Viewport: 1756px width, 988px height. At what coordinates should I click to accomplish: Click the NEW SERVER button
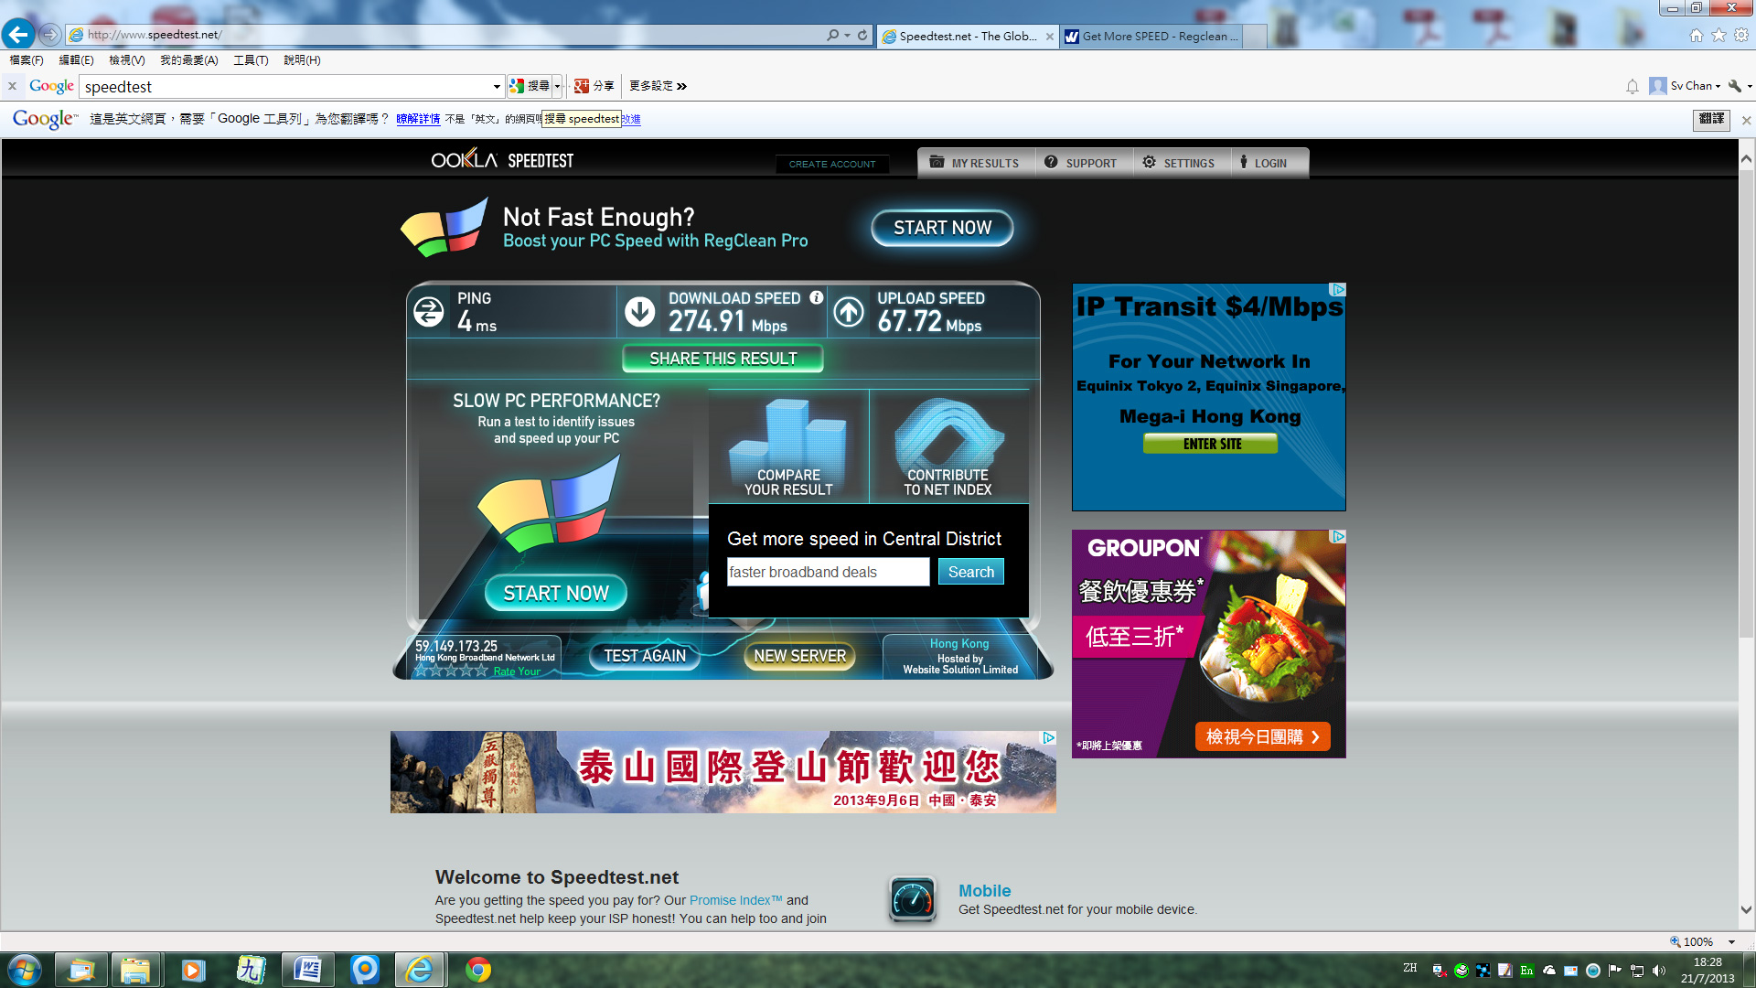click(x=799, y=656)
